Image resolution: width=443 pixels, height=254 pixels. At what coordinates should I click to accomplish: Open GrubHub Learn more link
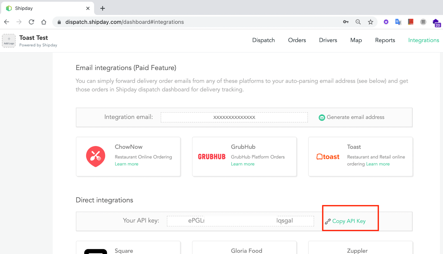click(x=243, y=164)
